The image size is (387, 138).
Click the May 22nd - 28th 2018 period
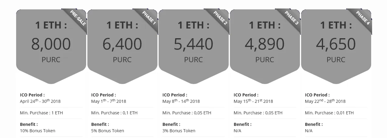(x=325, y=101)
